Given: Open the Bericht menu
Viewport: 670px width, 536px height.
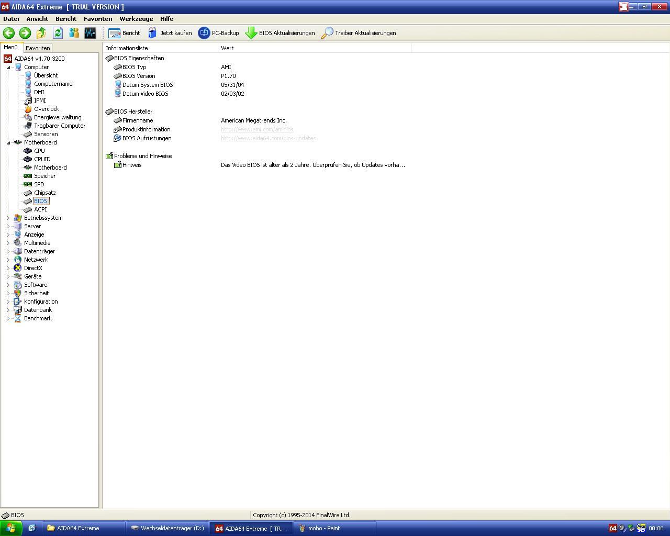Looking at the screenshot, I should tap(66, 19).
